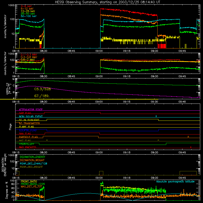Select the 6-12 keV legend label

point(27,9)
